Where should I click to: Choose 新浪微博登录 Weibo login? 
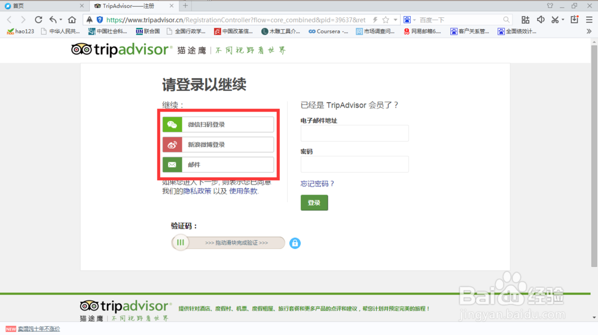(218, 145)
